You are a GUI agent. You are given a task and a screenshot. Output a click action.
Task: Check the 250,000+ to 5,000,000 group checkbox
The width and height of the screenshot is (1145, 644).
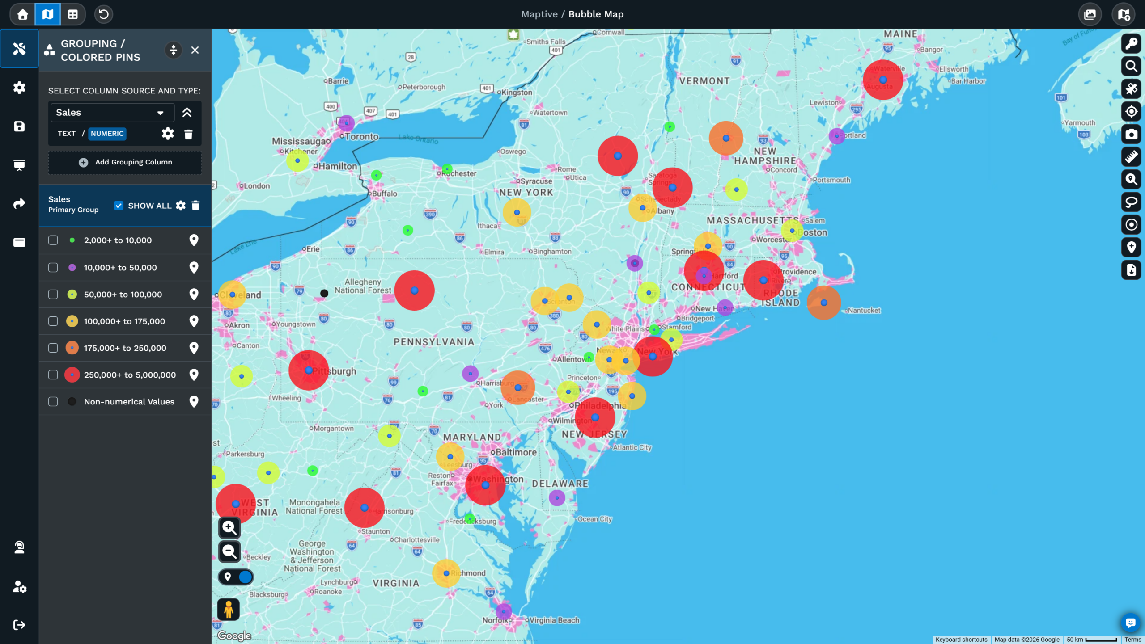click(53, 375)
